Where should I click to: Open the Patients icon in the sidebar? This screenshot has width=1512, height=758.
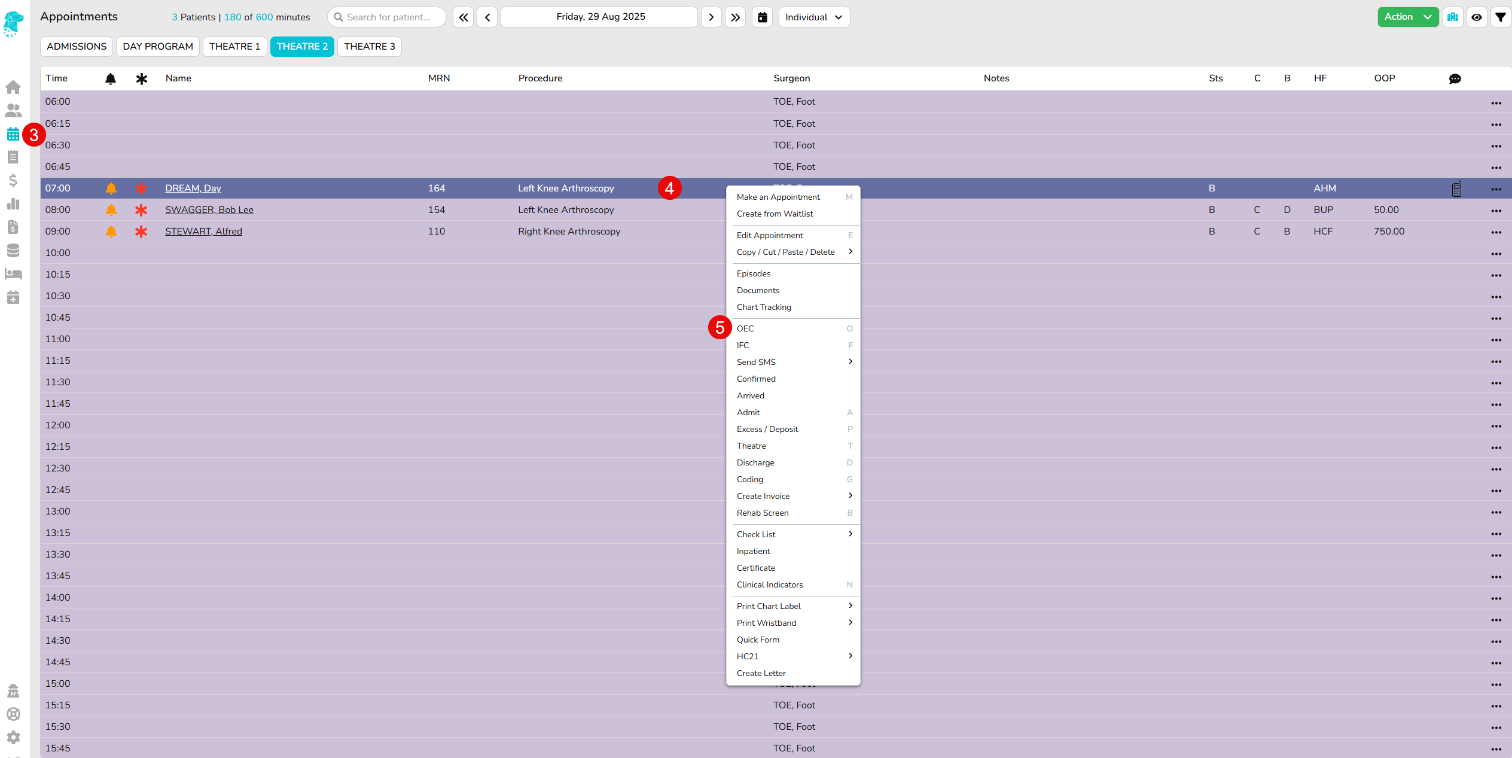[13, 111]
